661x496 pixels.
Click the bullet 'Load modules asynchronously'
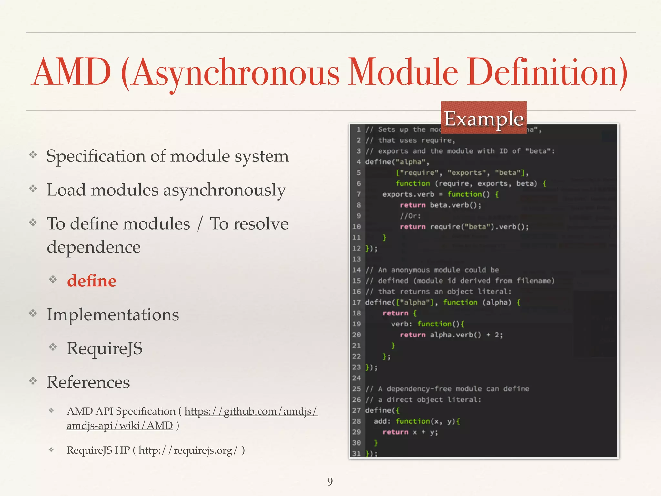coord(166,190)
